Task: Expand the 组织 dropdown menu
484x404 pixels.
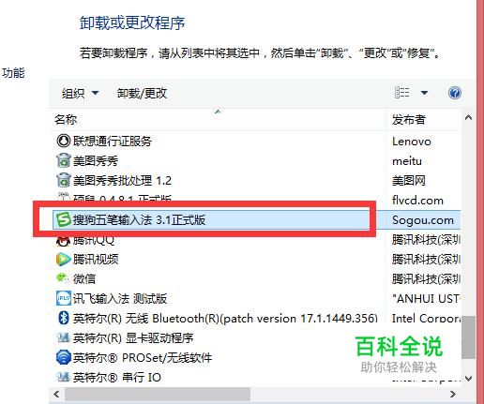Action: [80, 93]
